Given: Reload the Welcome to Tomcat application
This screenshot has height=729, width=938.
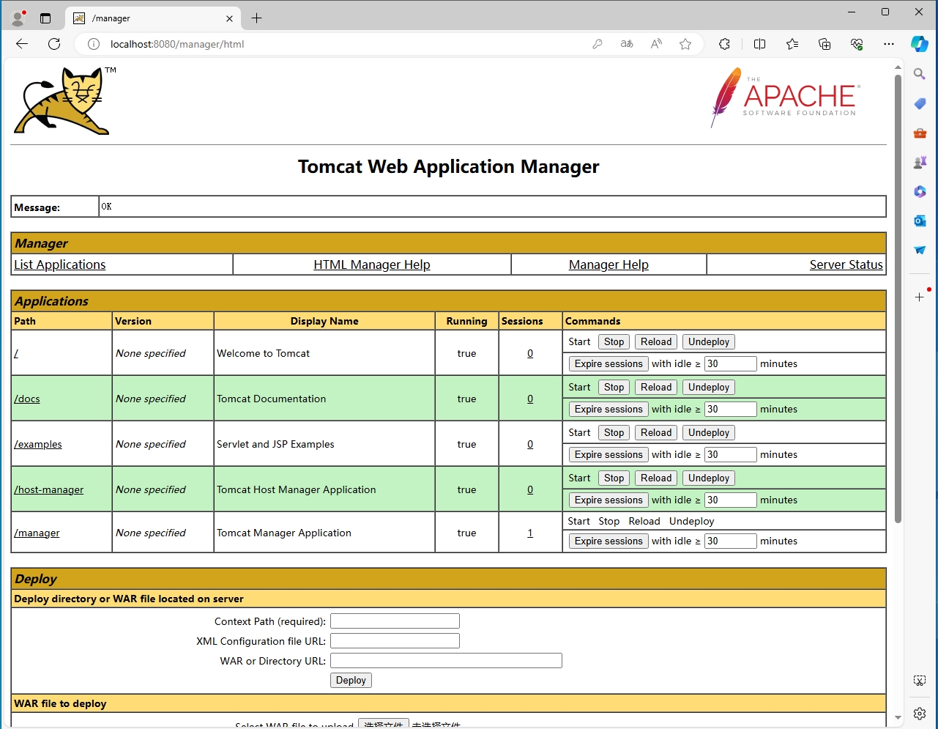Looking at the screenshot, I should click(656, 341).
